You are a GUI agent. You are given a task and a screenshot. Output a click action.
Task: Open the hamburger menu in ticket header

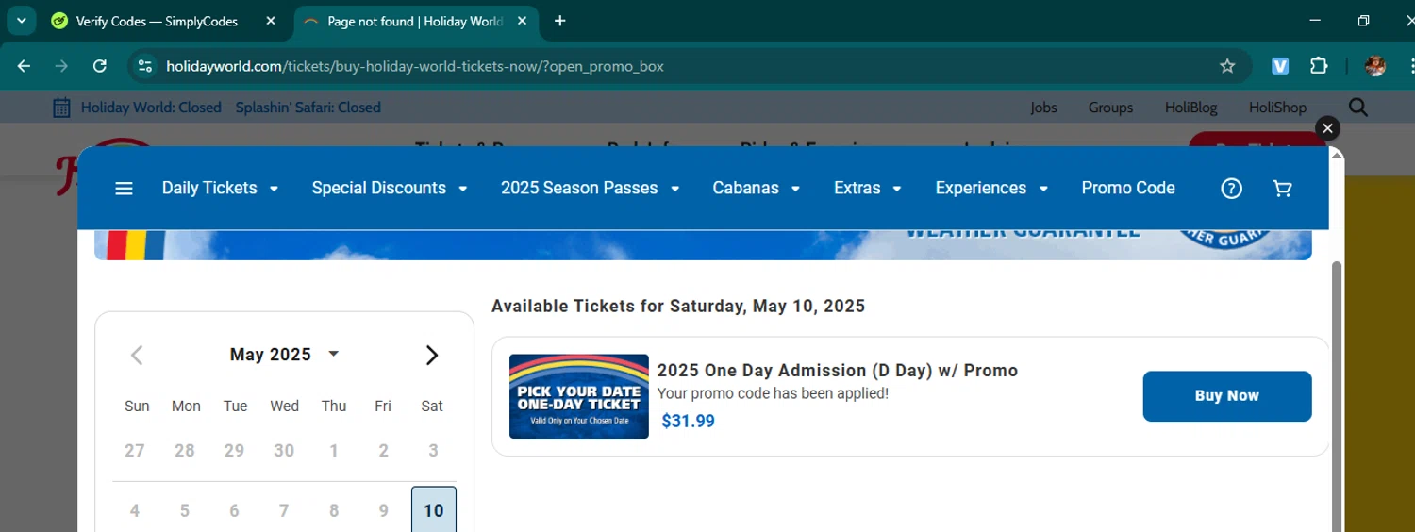point(124,189)
